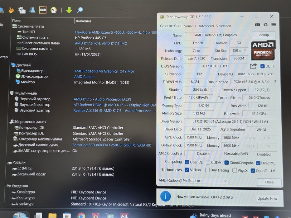
Task: Toggle the Vulkan checkbox
Action: pos(187,170)
